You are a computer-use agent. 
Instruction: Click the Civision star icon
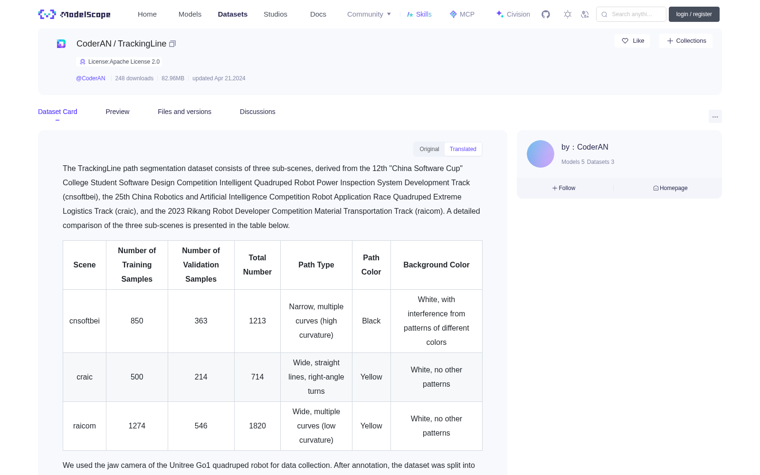[x=500, y=14]
